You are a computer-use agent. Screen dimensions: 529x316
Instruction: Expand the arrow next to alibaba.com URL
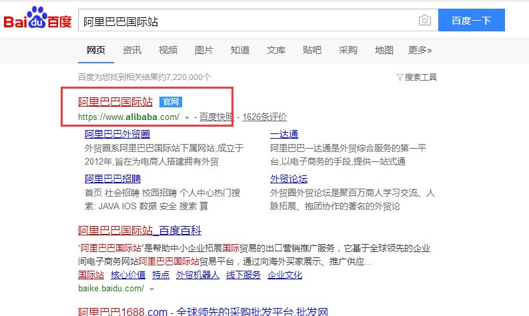(187, 118)
